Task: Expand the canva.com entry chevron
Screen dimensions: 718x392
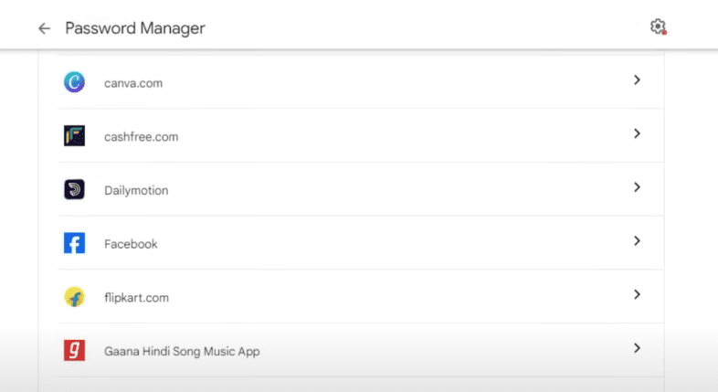Action: (637, 80)
